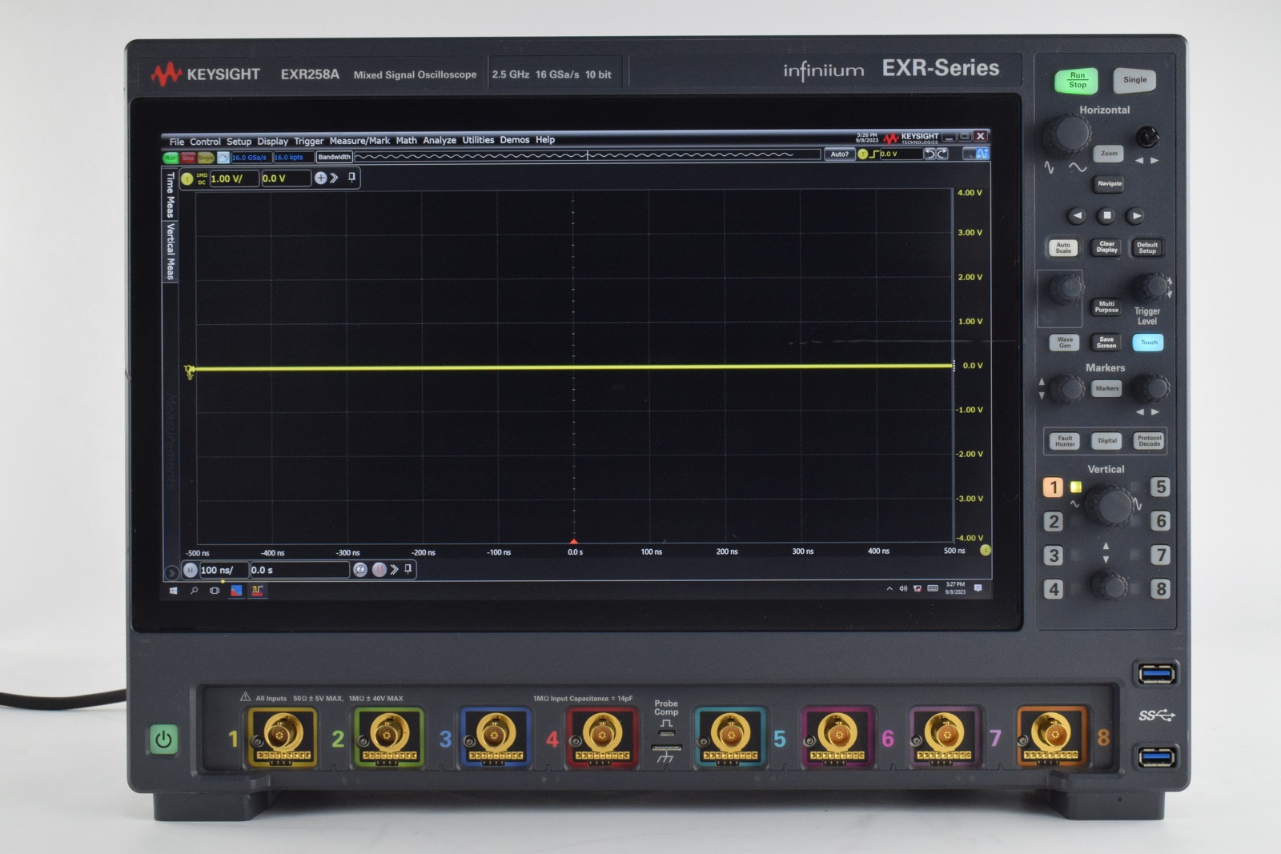Open the Time Meas side tab
The image size is (1281, 854).
click(x=170, y=195)
